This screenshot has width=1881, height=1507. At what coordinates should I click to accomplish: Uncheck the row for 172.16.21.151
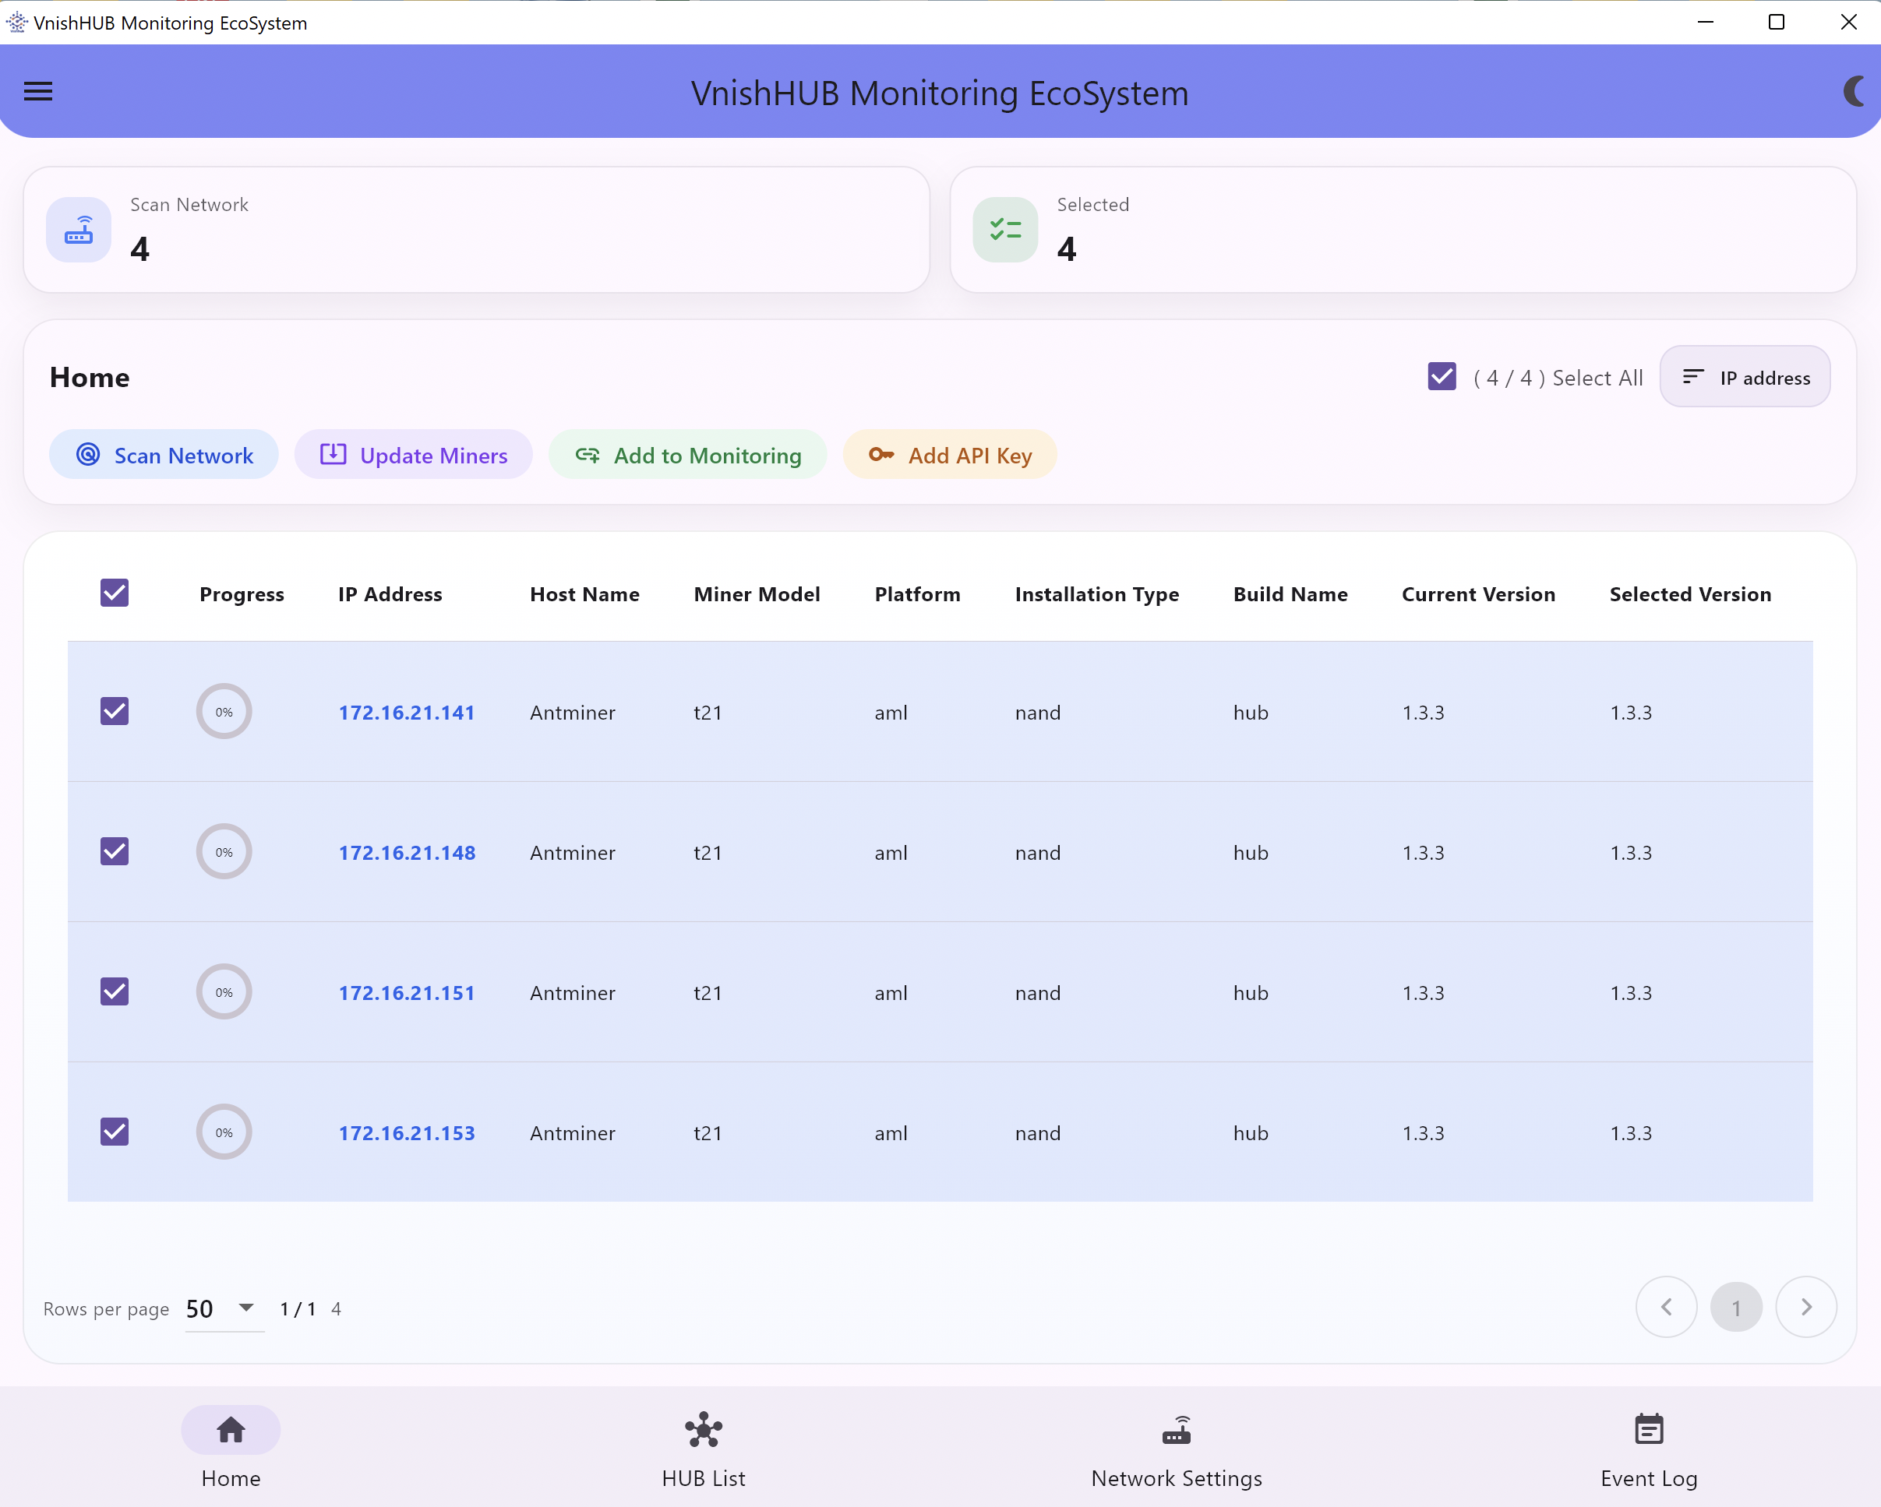115,991
